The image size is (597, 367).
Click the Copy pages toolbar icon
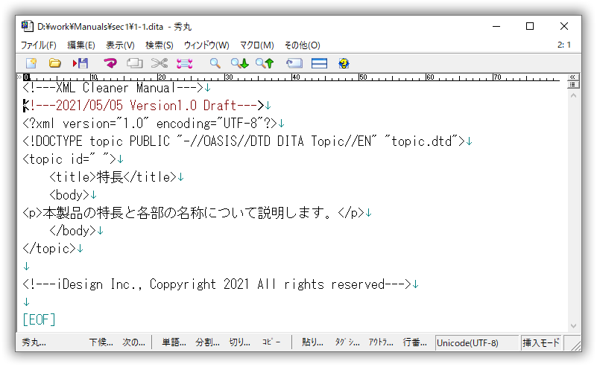[134, 63]
